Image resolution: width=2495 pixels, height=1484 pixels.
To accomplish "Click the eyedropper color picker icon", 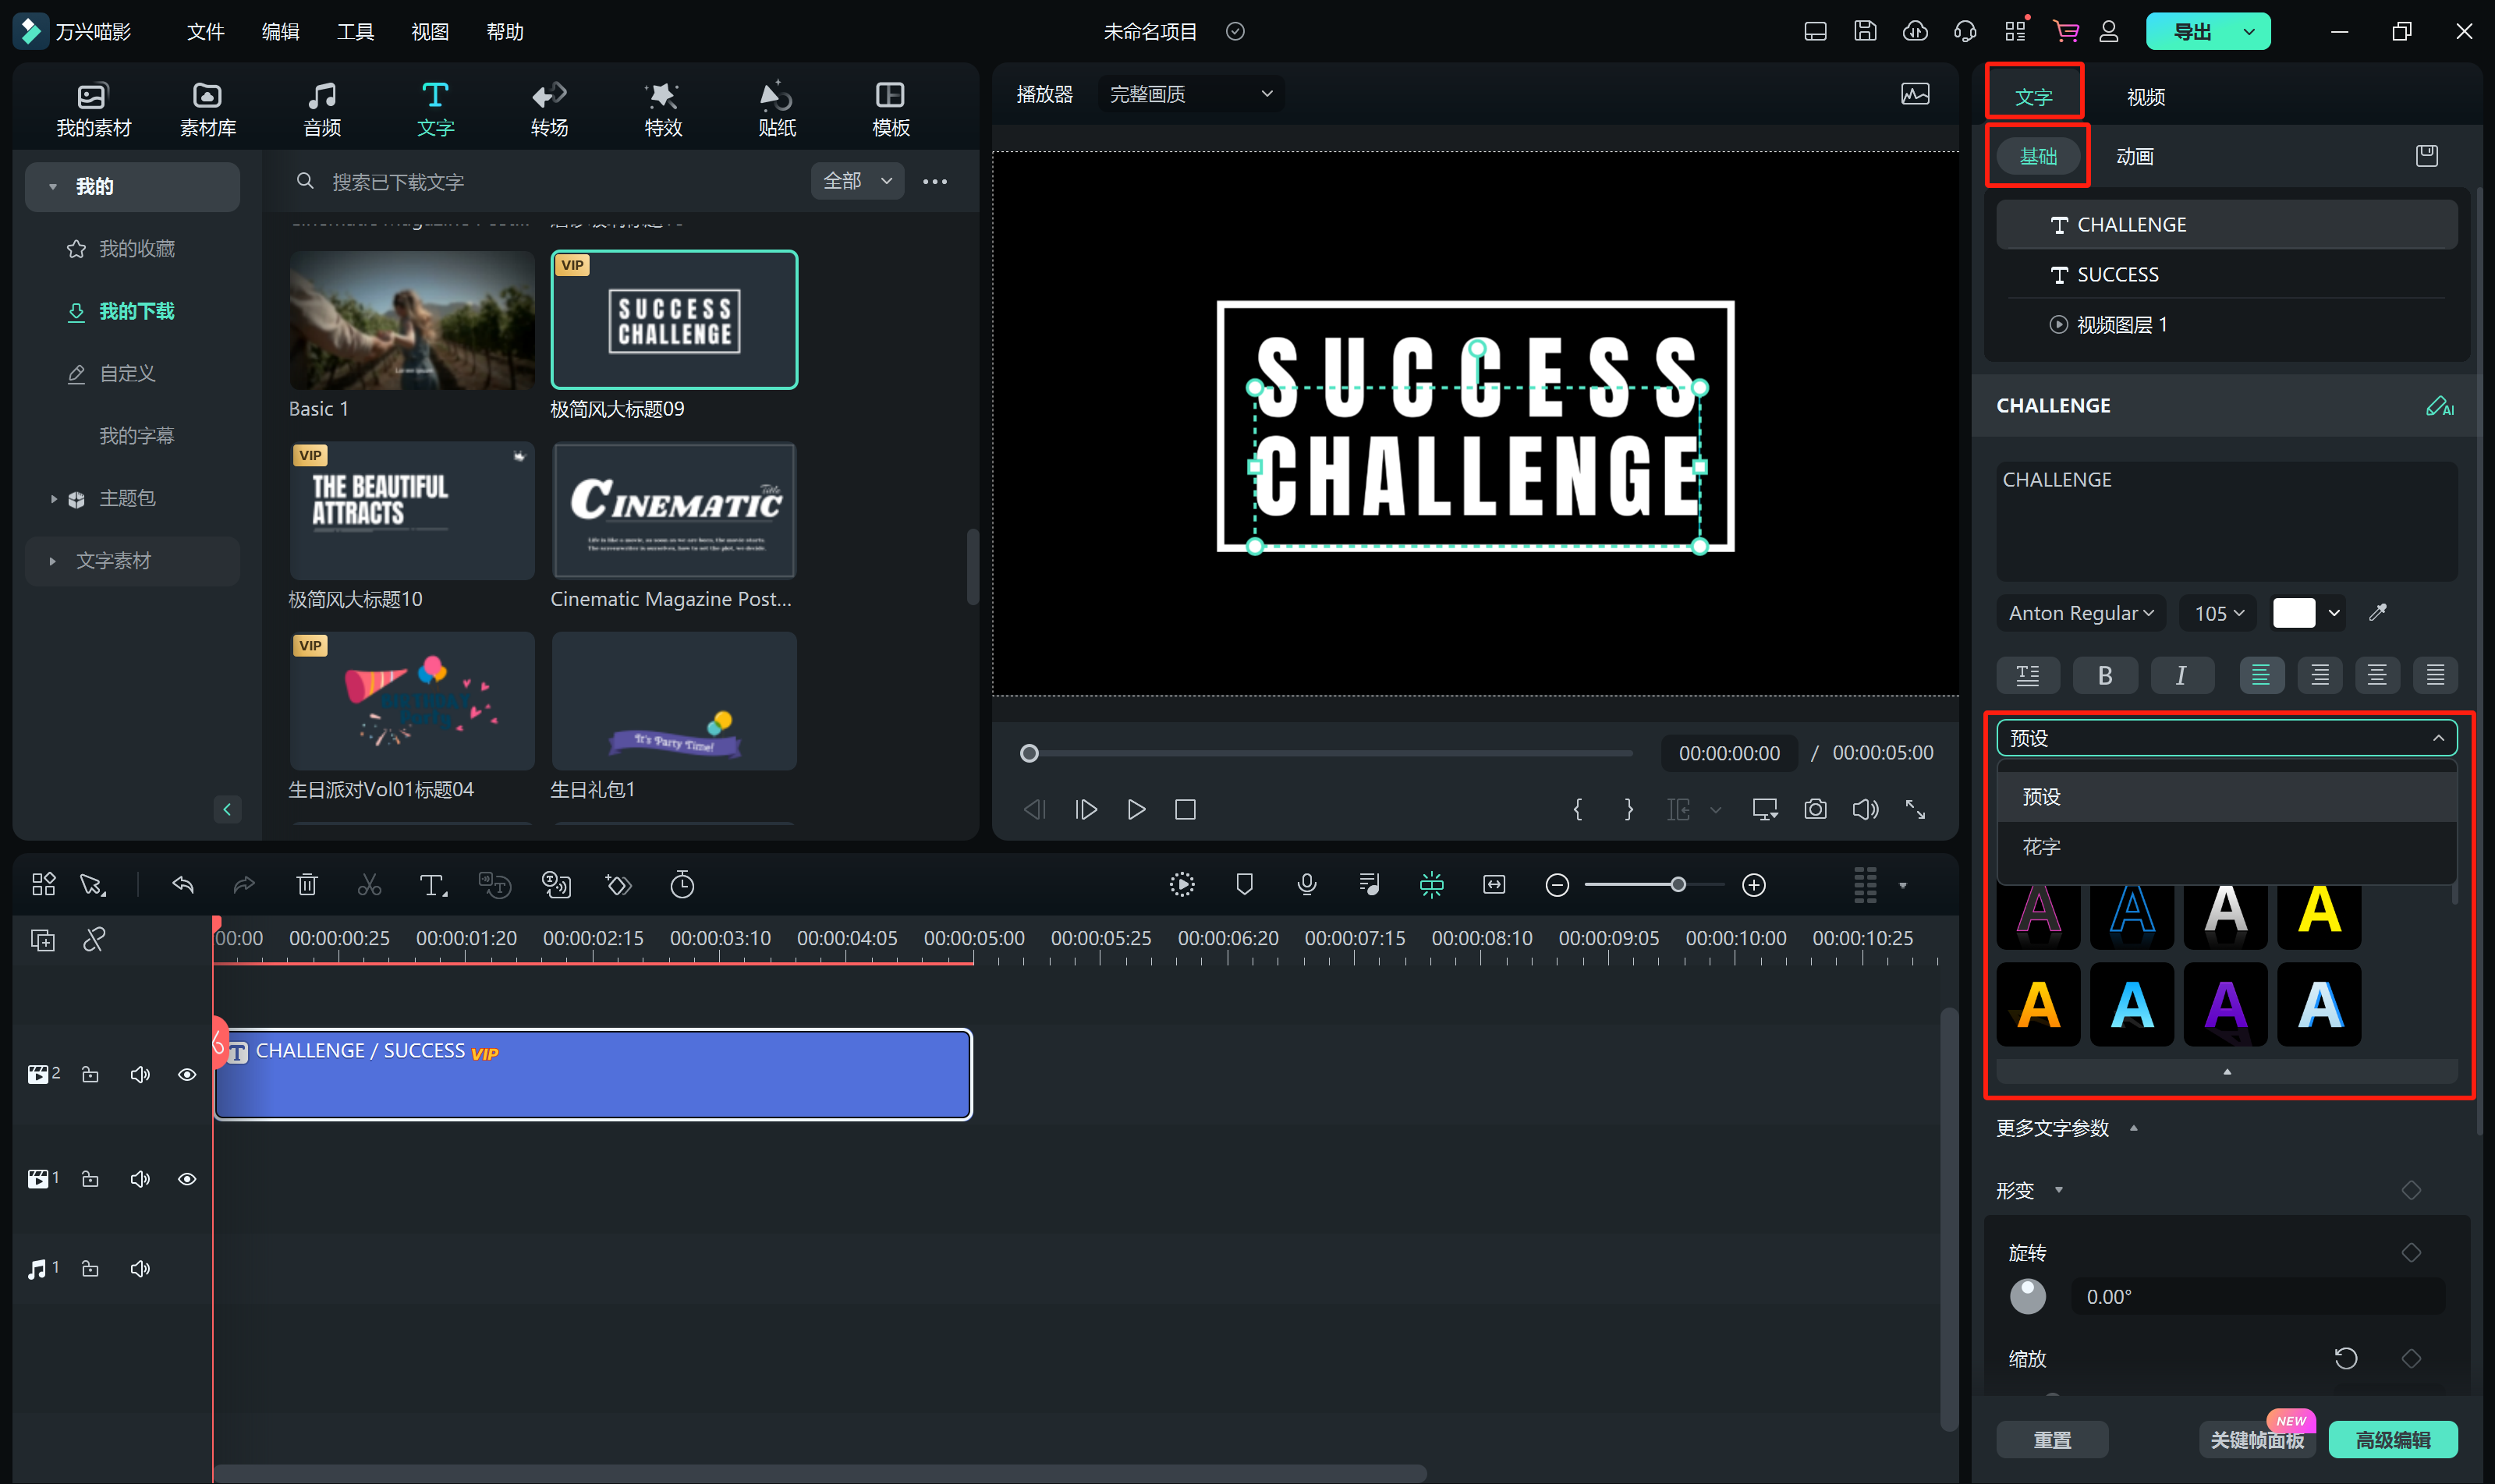I will click(2378, 613).
